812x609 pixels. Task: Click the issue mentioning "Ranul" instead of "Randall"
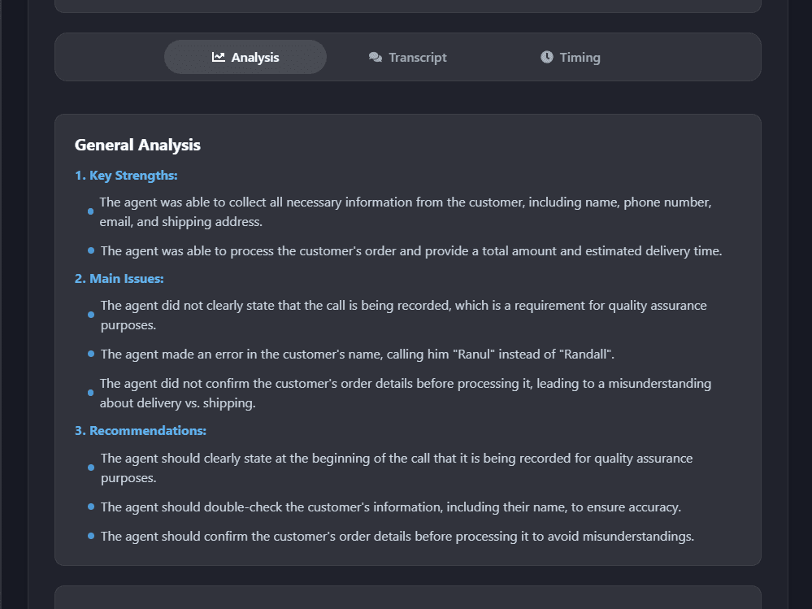(x=358, y=355)
